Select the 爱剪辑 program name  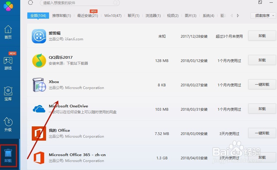point(55,33)
